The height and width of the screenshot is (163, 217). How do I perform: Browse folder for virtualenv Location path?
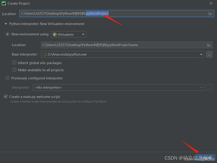point(209,45)
